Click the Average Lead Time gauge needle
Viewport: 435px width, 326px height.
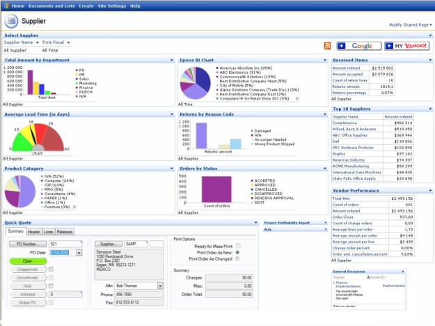point(33,134)
